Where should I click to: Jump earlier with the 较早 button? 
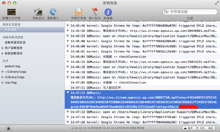188,128
